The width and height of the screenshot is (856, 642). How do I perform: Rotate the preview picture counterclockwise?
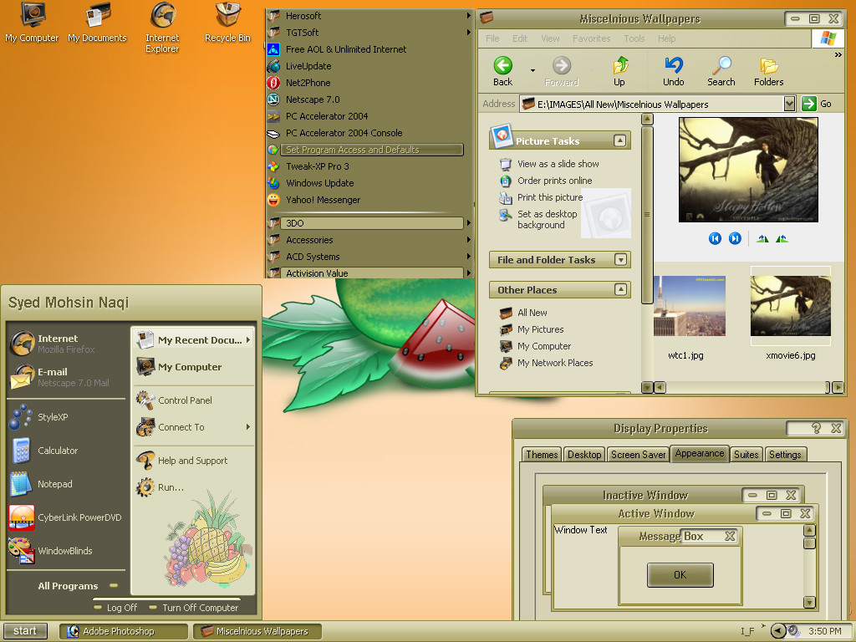(x=782, y=238)
